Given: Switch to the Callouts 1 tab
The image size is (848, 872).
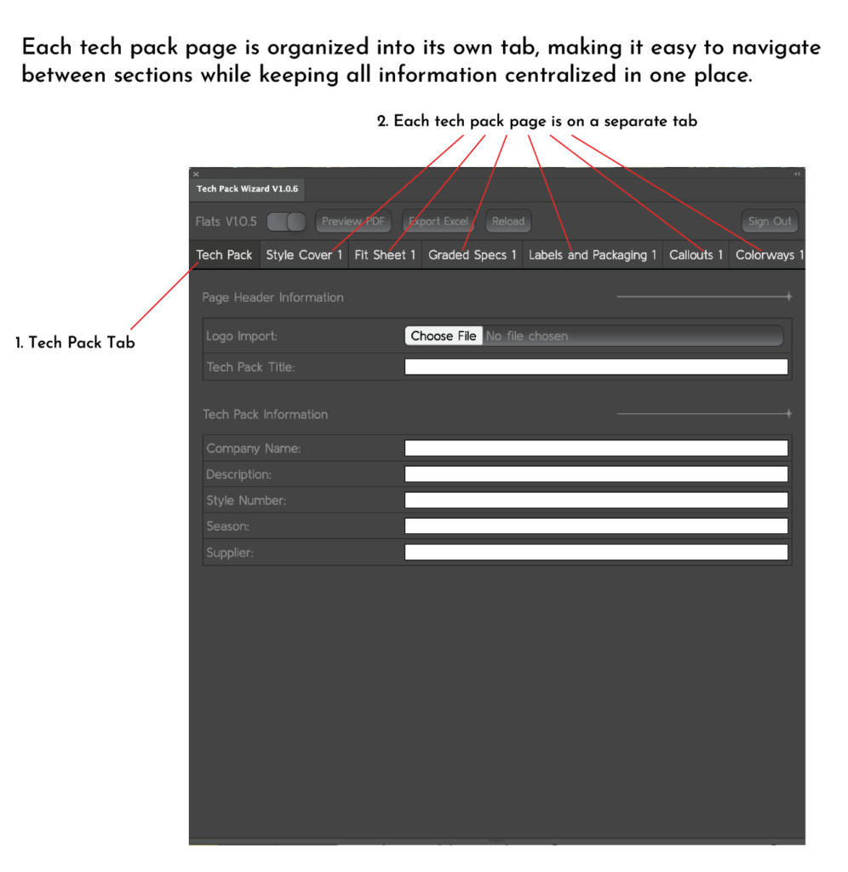Looking at the screenshot, I should (696, 255).
